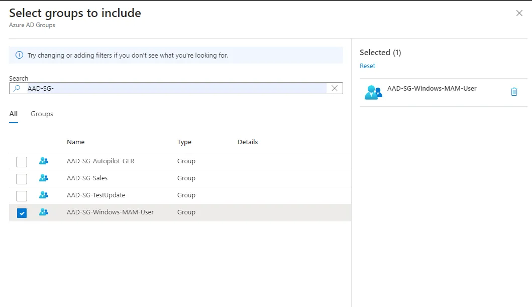This screenshot has height=307, width=532.
Task: Click the group icon beside AAD-SG-Windows-MAM-User row
Action: tap(44, 212)
